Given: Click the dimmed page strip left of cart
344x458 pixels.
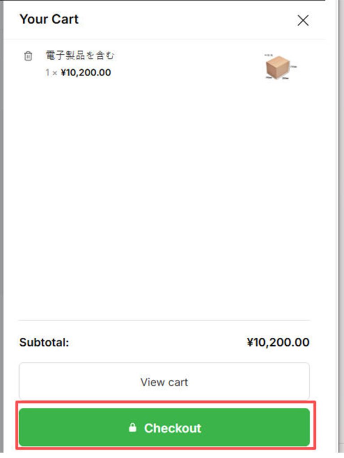Looking at the screenshot, I should (2, 224).
